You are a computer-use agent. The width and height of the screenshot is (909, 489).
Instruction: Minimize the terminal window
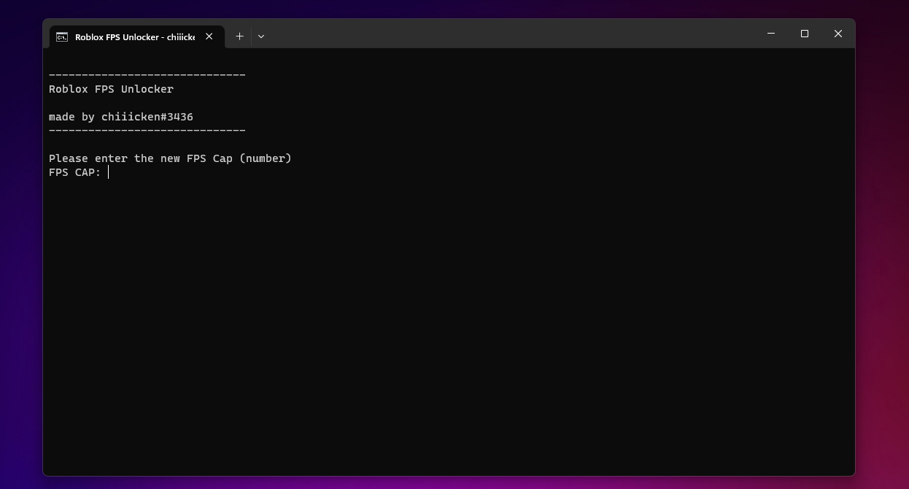coord(771,34)
